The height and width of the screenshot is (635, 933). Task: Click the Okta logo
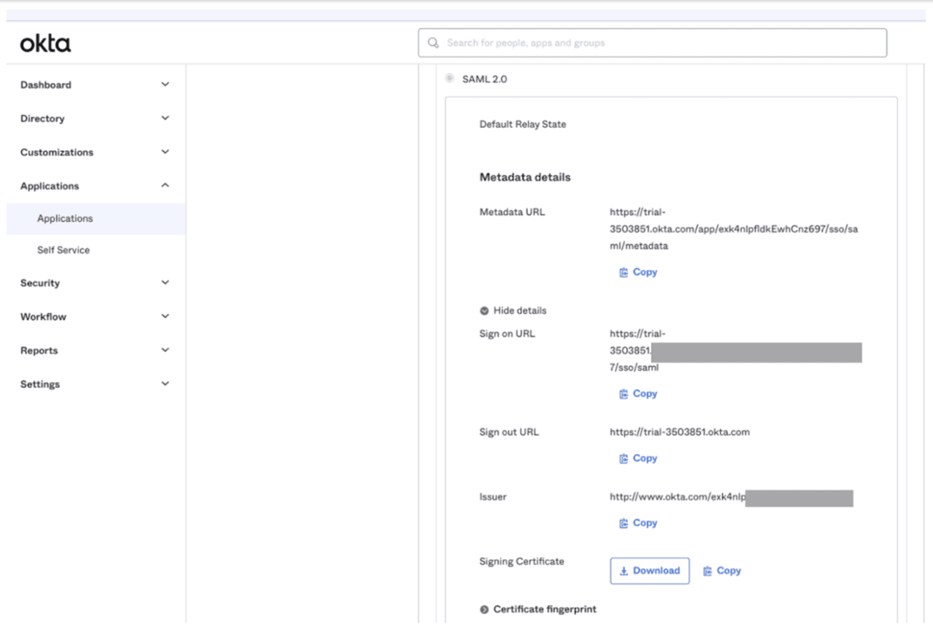point(46,43)
